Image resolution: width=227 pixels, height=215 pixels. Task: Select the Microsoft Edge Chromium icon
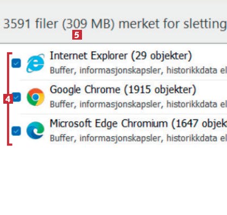click(x=35, y=130)
